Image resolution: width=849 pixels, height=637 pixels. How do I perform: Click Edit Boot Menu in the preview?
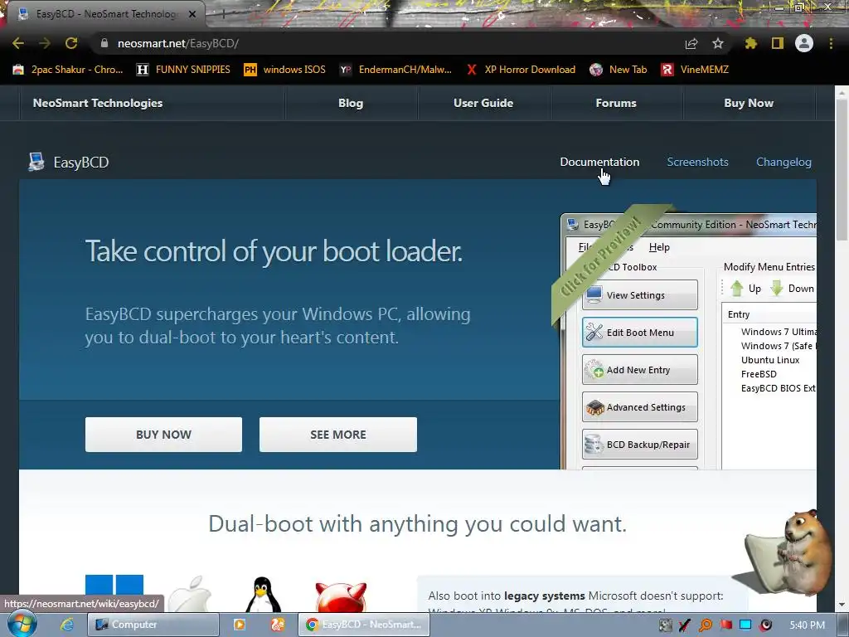pos(640,333)
